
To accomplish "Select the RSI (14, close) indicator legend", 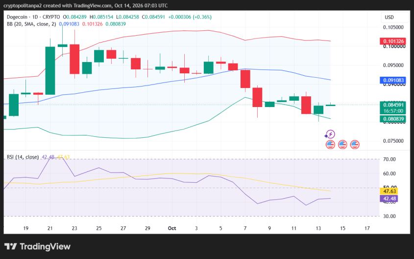I will (23, 157).
